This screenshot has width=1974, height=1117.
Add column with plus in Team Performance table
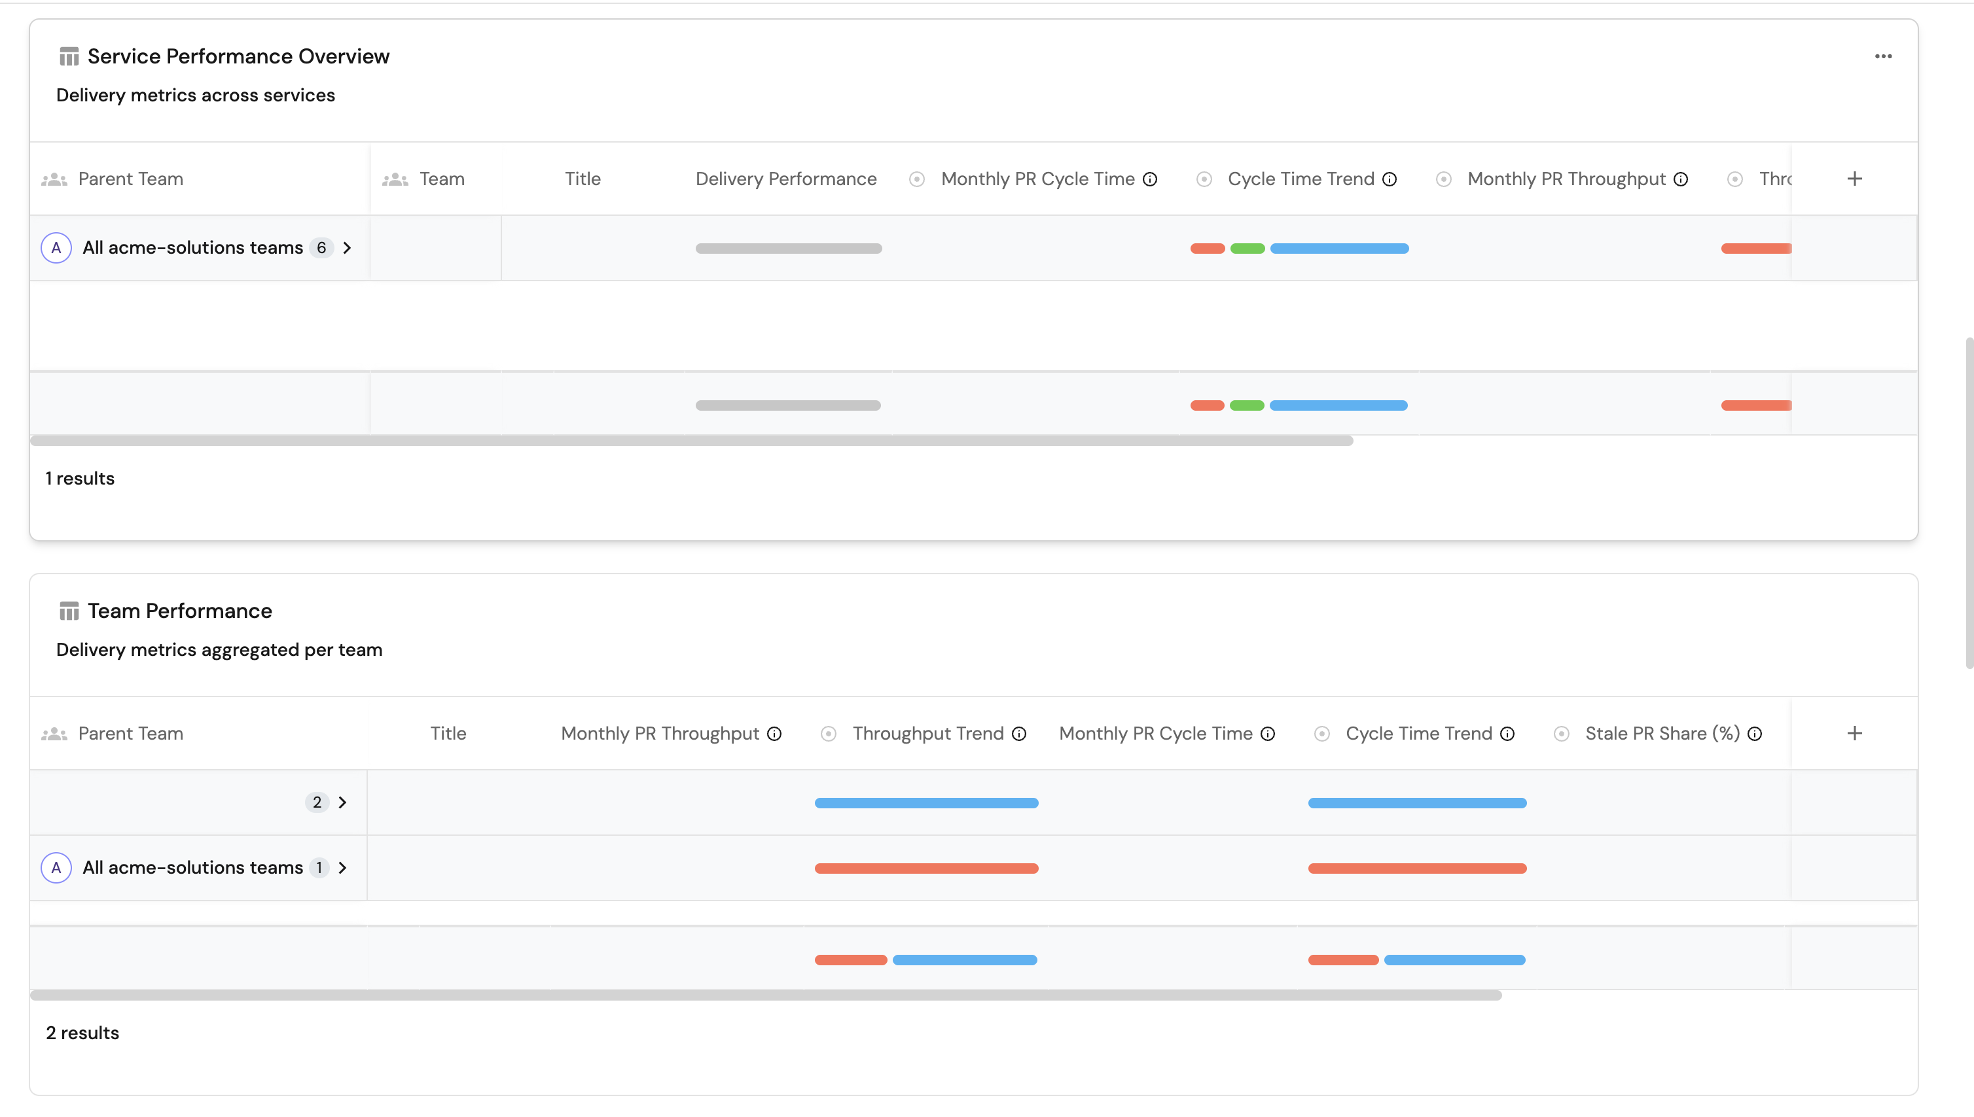[x=1854, y=733]
